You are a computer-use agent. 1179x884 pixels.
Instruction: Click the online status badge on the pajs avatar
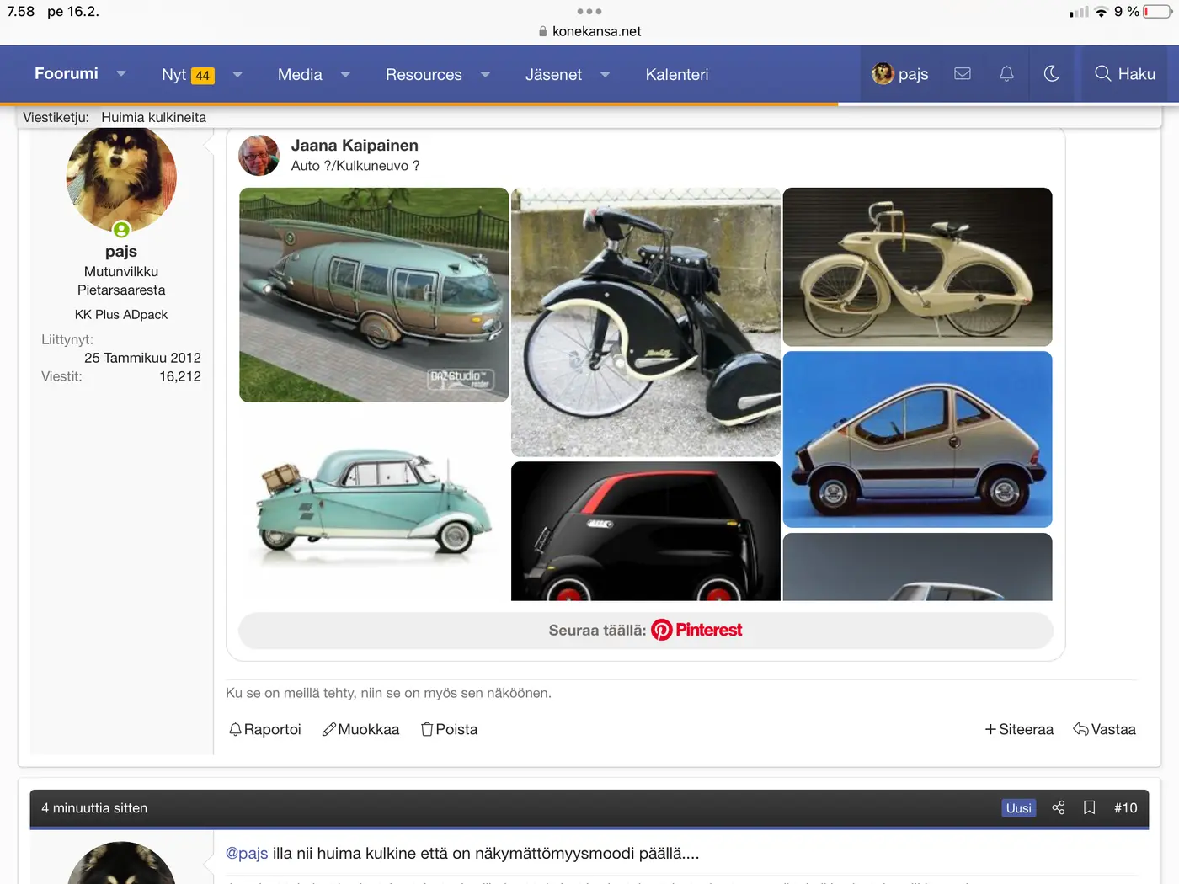[121, 229]
